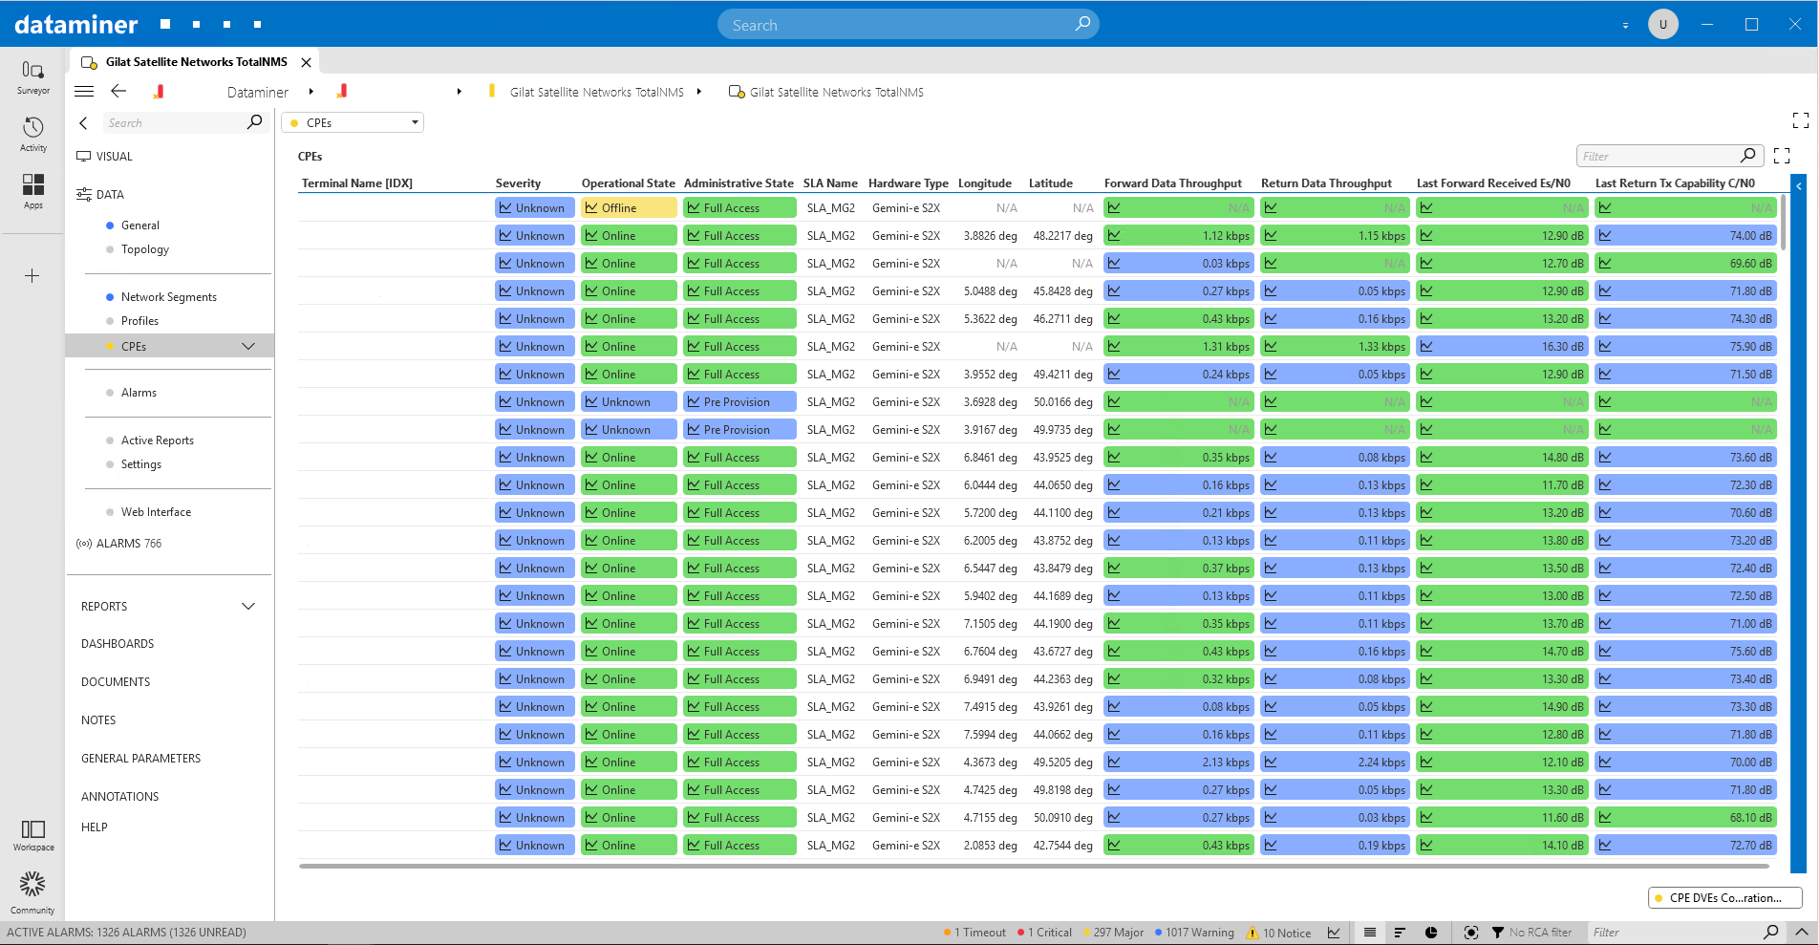Click the No RCA filter funnel icon
Image resolution: width=1819 pixels, height=945 pixels.
tap(1498, 933)
